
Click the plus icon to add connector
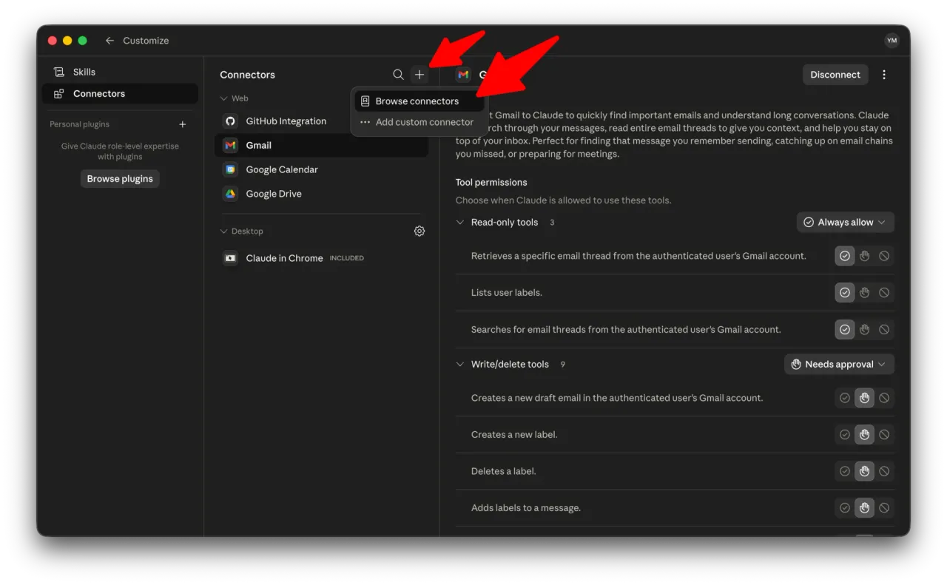(419, 75)
